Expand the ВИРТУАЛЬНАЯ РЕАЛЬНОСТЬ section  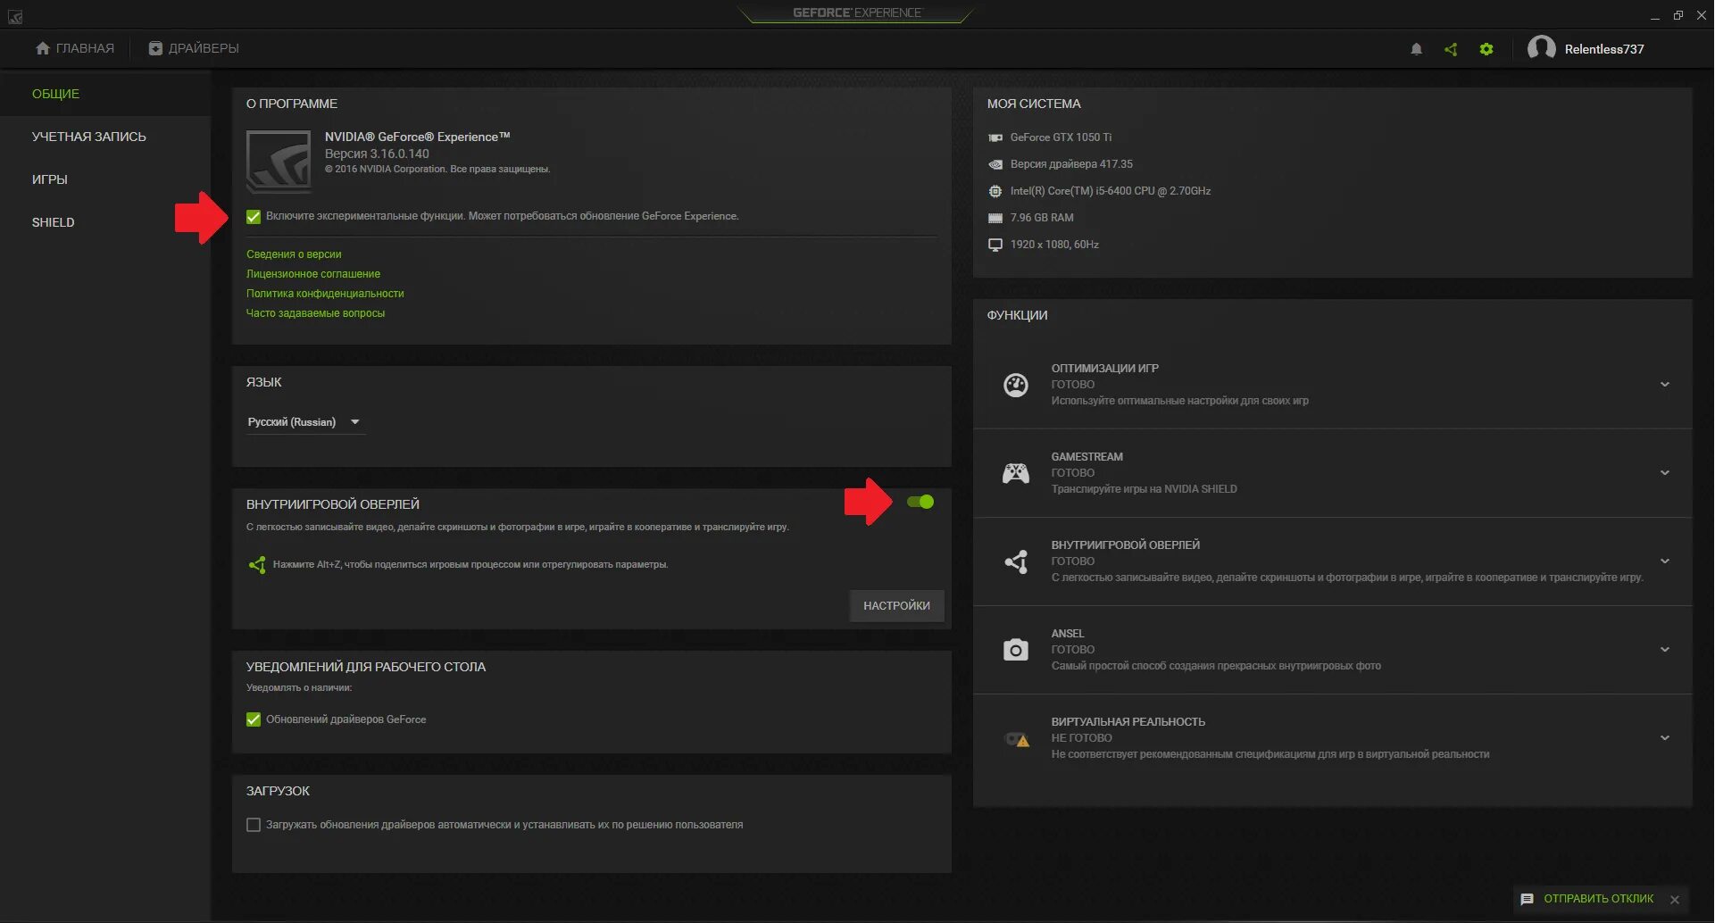[x=1665, y=738]
